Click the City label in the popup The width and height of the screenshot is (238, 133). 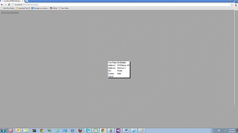click(x=109, y=71)
